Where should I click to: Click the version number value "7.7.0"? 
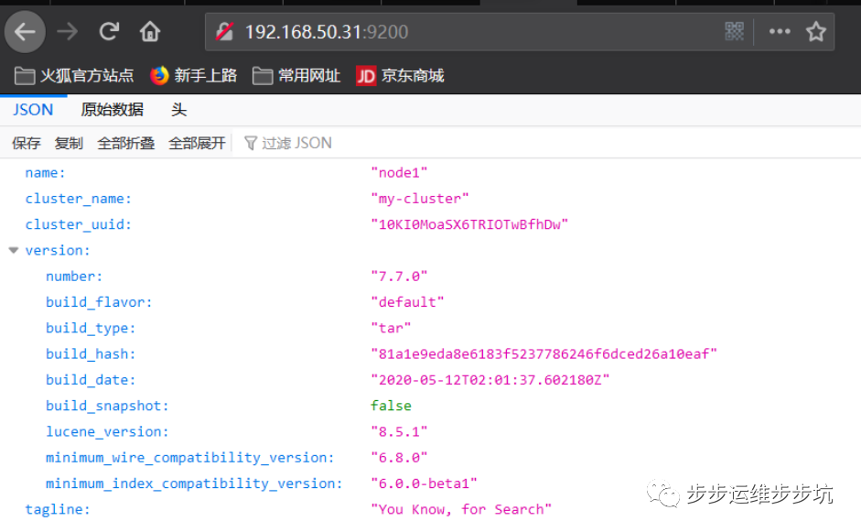[x=399, y=276]
